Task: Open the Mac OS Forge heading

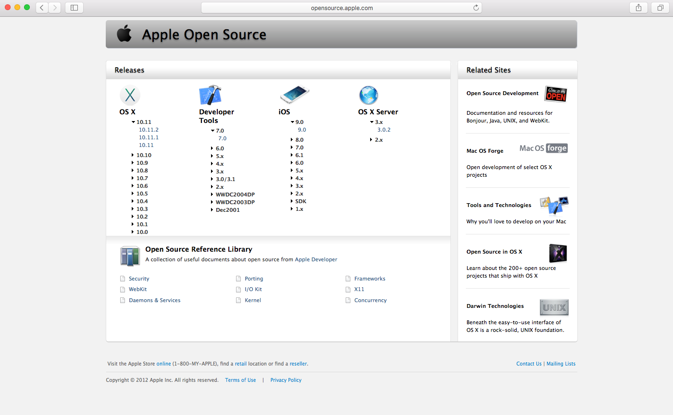Action: pyautogui.click(x=485, y=151)
